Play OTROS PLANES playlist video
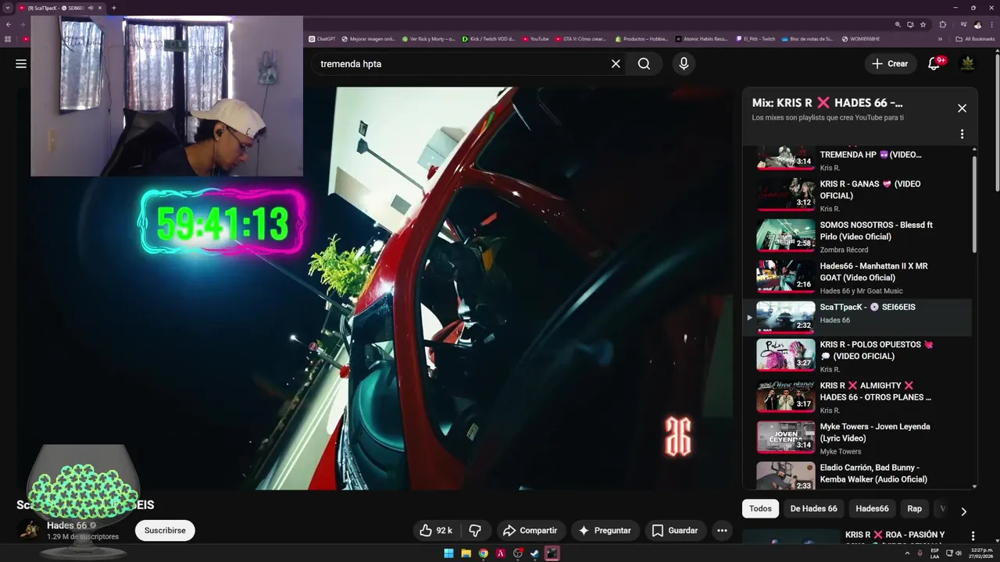 [857, 397]
